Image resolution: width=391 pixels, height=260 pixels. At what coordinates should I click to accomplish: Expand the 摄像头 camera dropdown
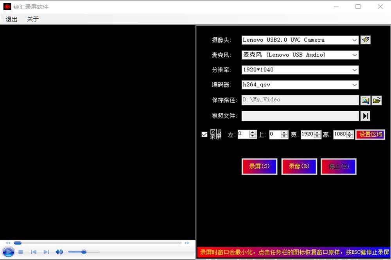(x=354, y=40)
